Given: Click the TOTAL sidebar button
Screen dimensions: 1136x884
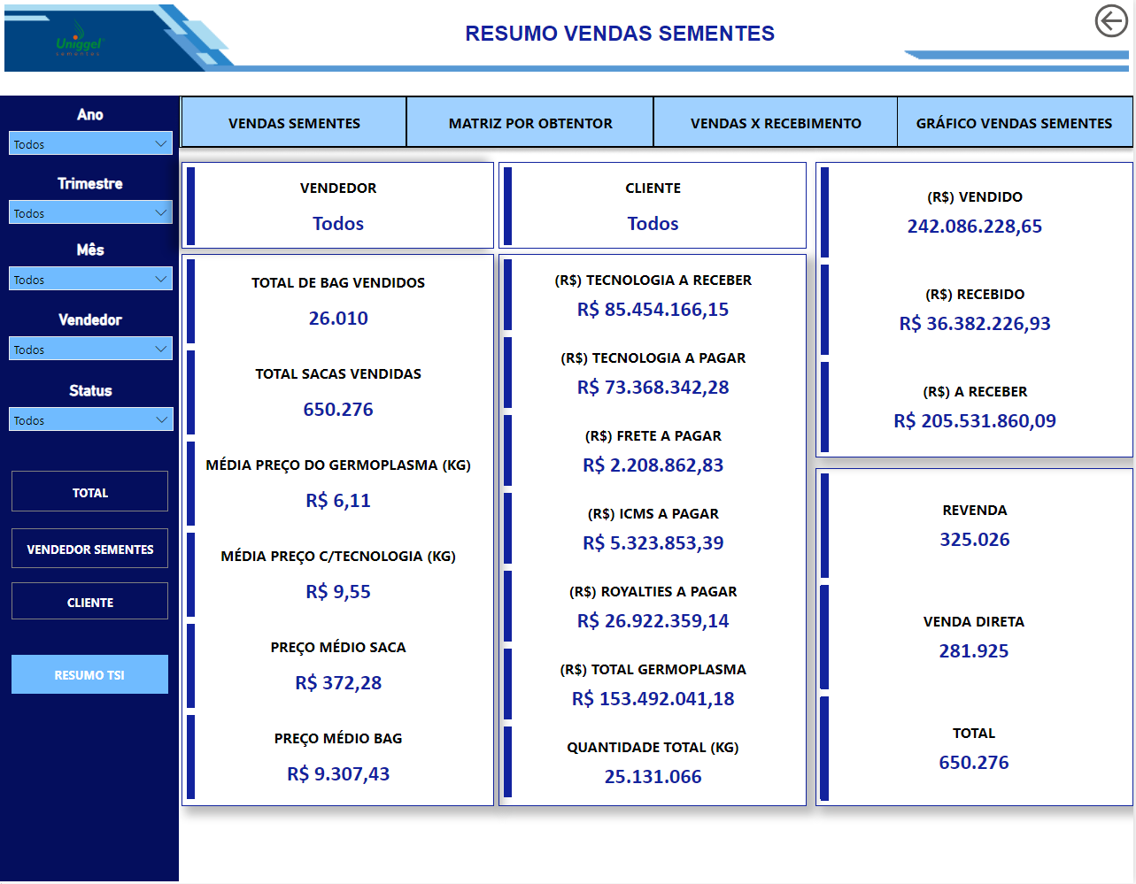Looking at the screenshot, I should 89,491.
